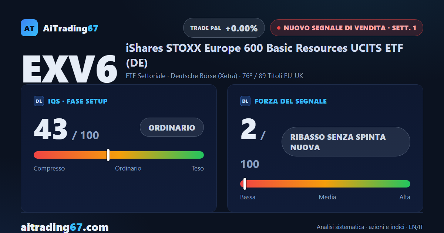Viewport: 444px width, 233px height.
Task: Click the red dot in sell signal badge
Action: pos(279,28)
